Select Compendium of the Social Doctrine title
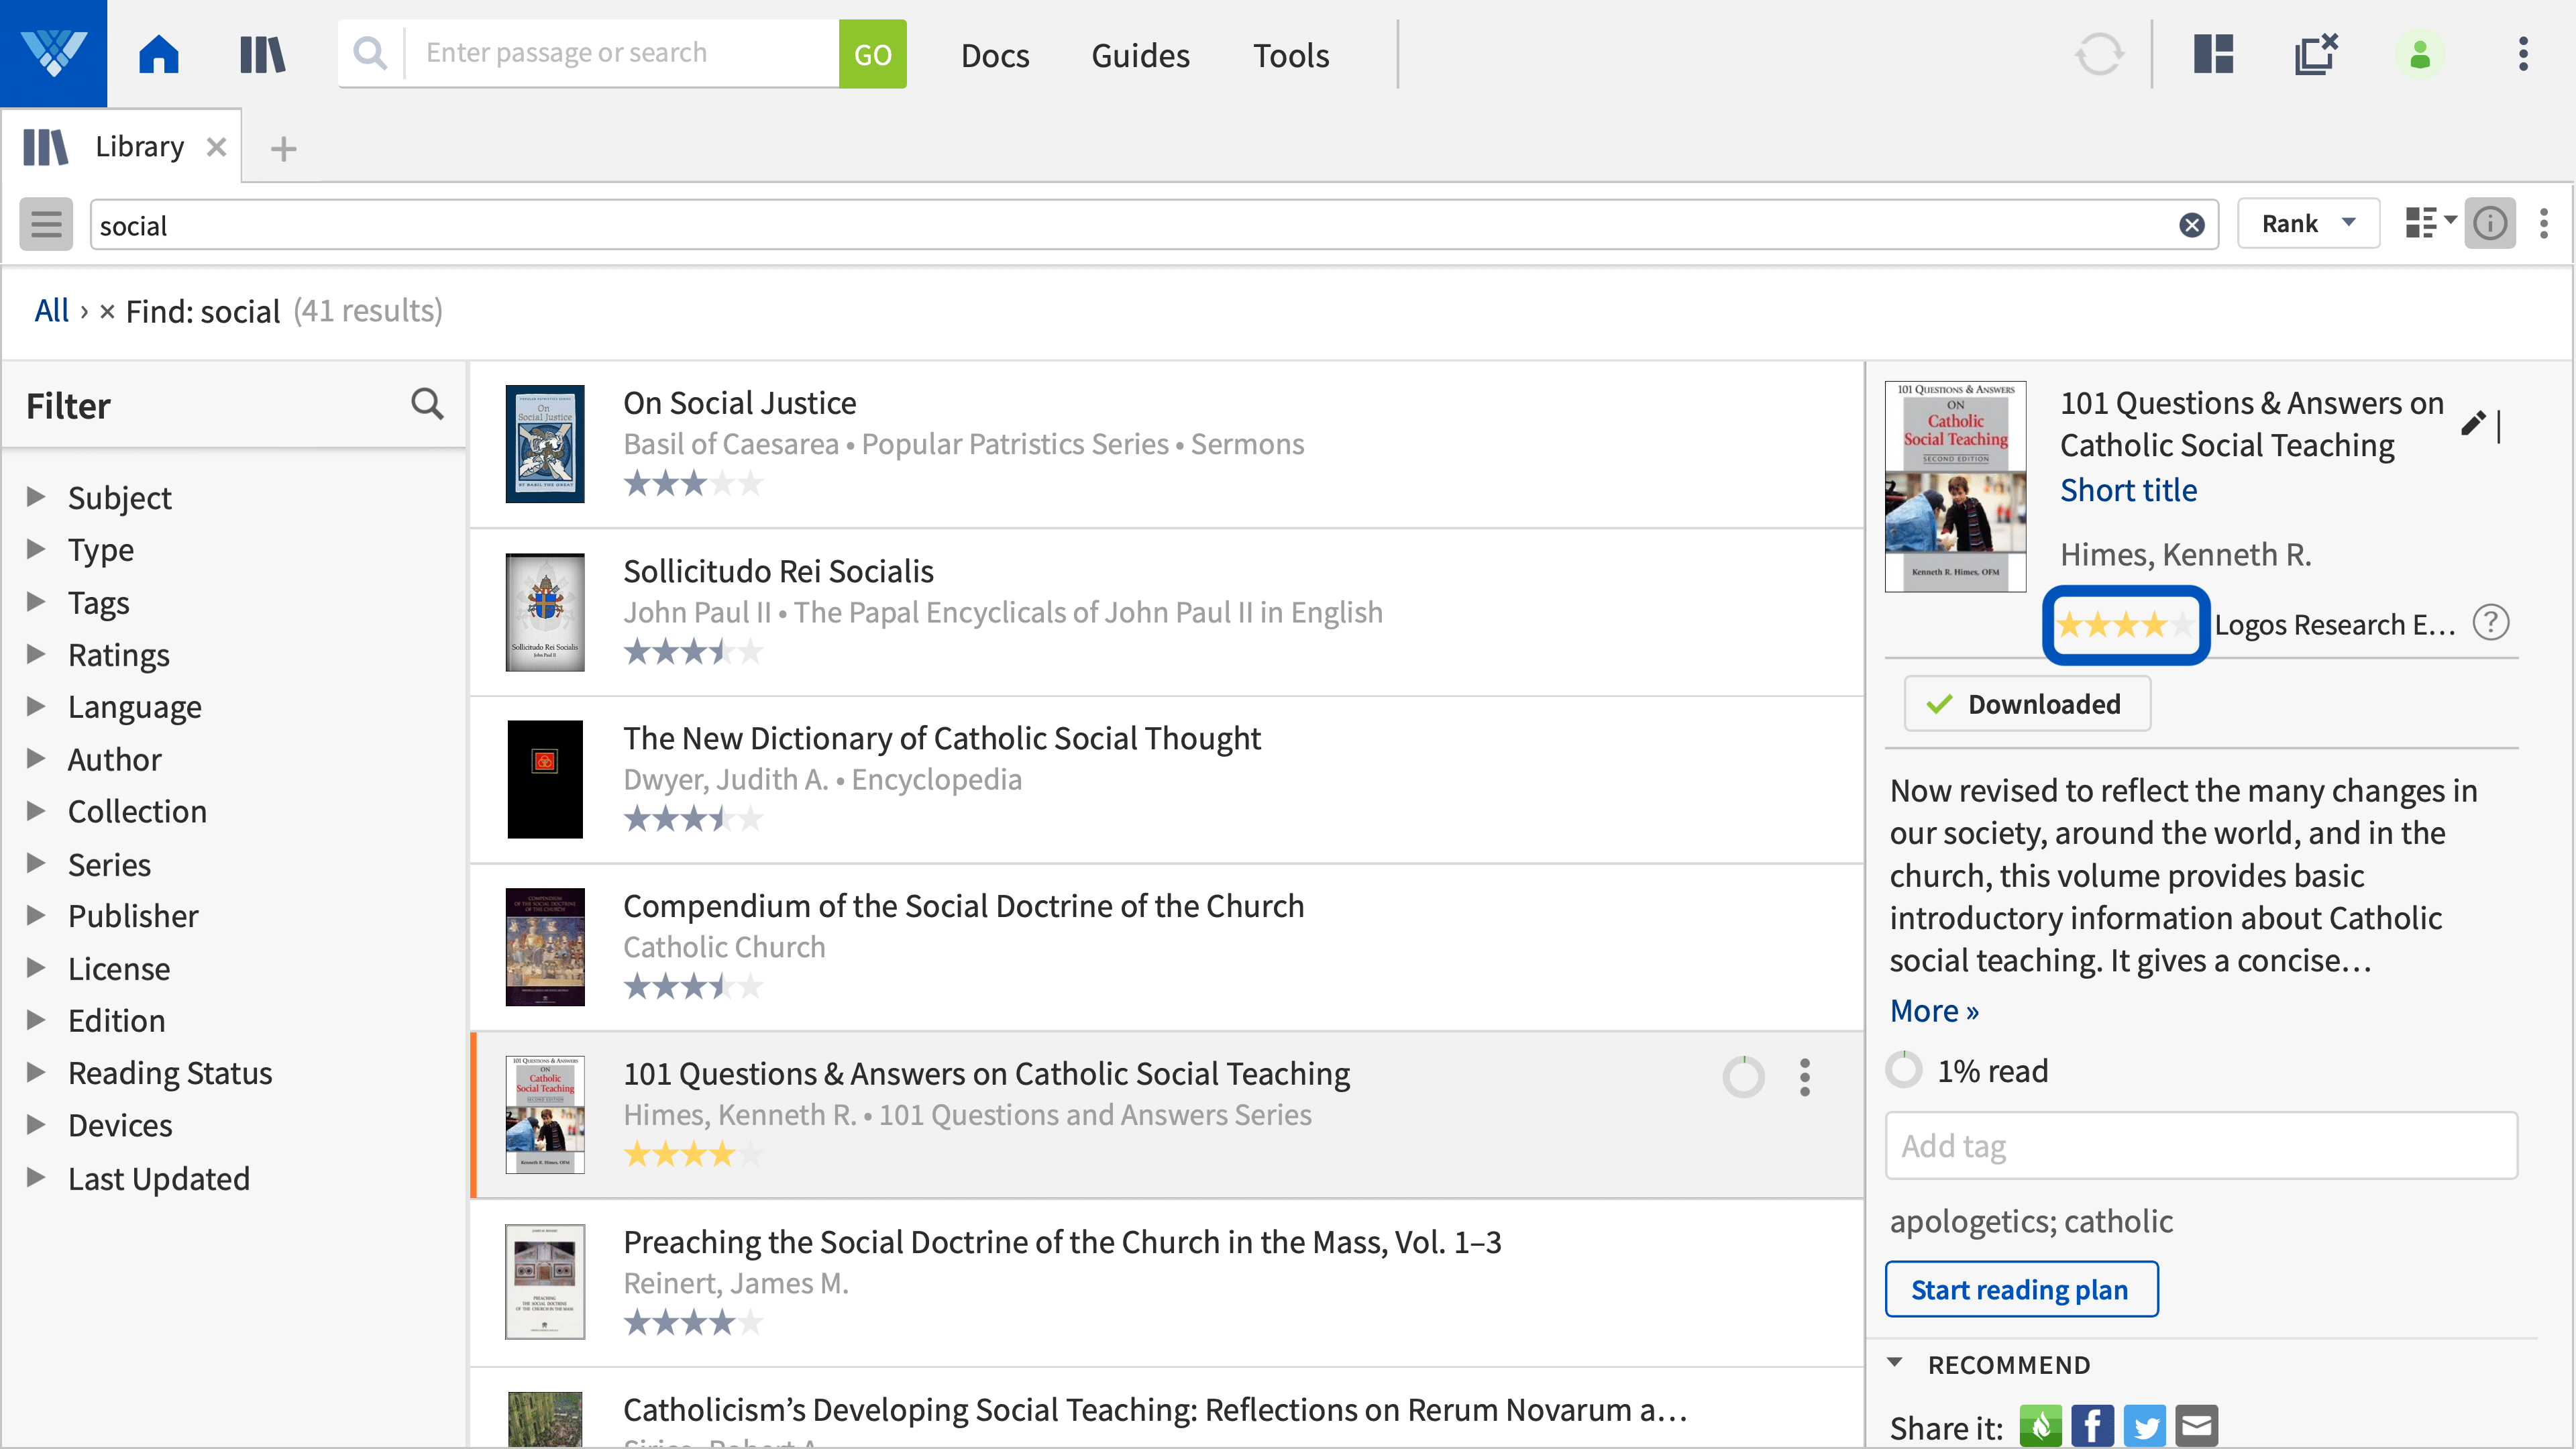Viewport: 2576px width, 1449px height. 963,906
